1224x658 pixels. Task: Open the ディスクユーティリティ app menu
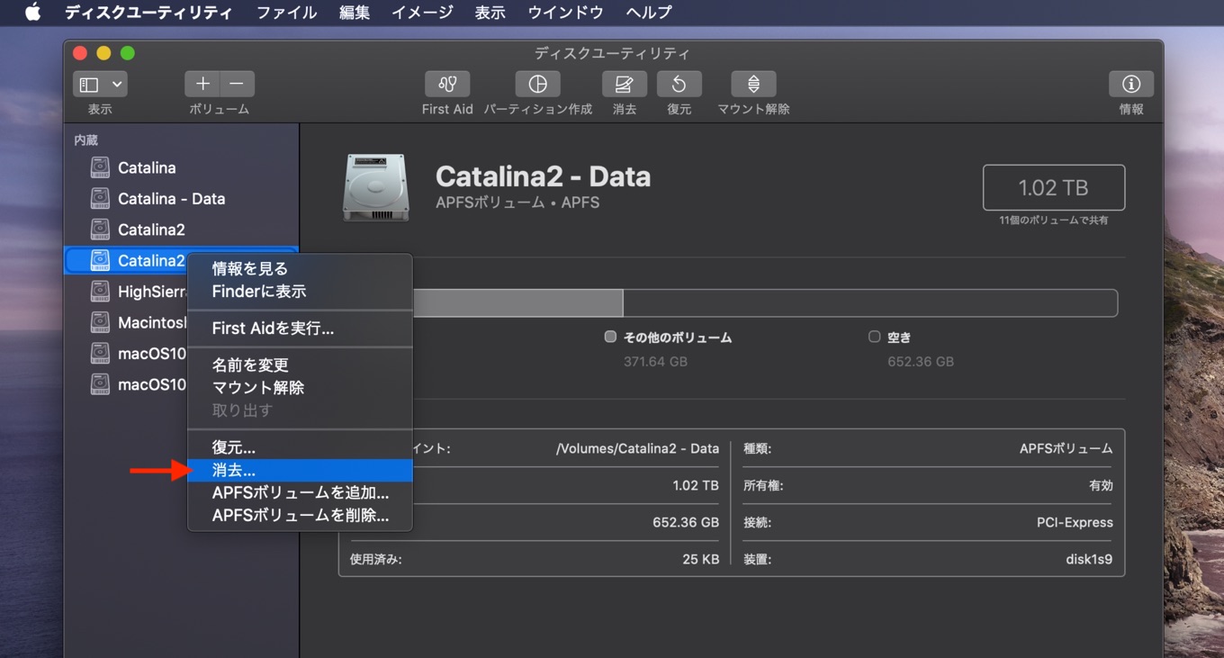[x=148, y=13]
